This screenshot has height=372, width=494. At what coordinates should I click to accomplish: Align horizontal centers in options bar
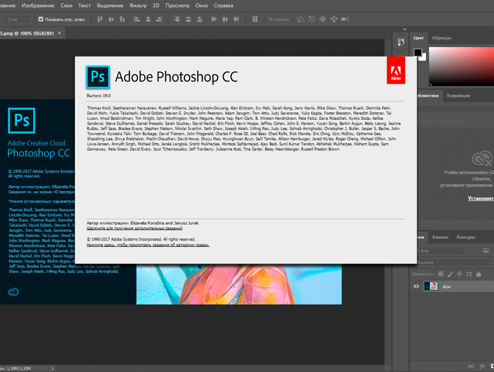coord(148,19)
